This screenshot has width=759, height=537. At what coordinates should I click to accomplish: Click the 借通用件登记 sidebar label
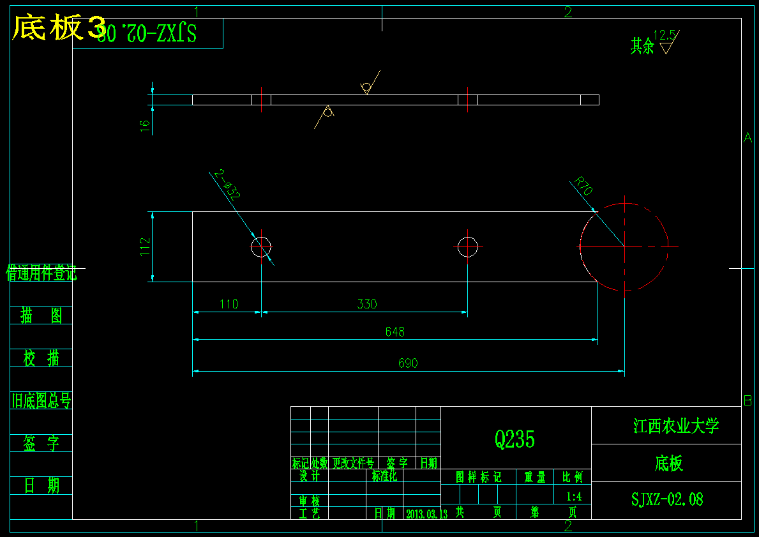41,273
